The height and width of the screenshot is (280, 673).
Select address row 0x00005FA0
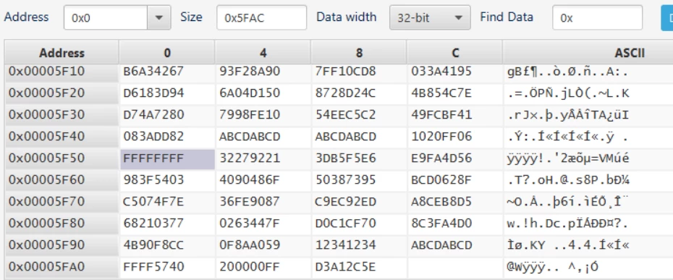pos(62,267)
